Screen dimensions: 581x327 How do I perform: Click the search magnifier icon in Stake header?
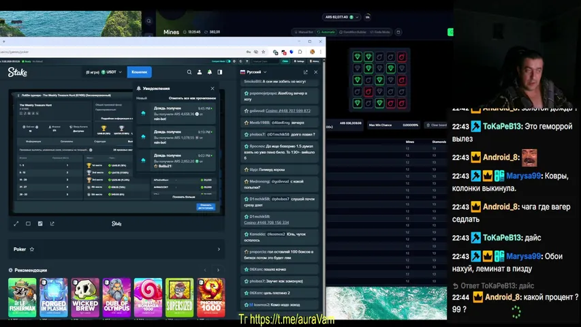point(189,72)
